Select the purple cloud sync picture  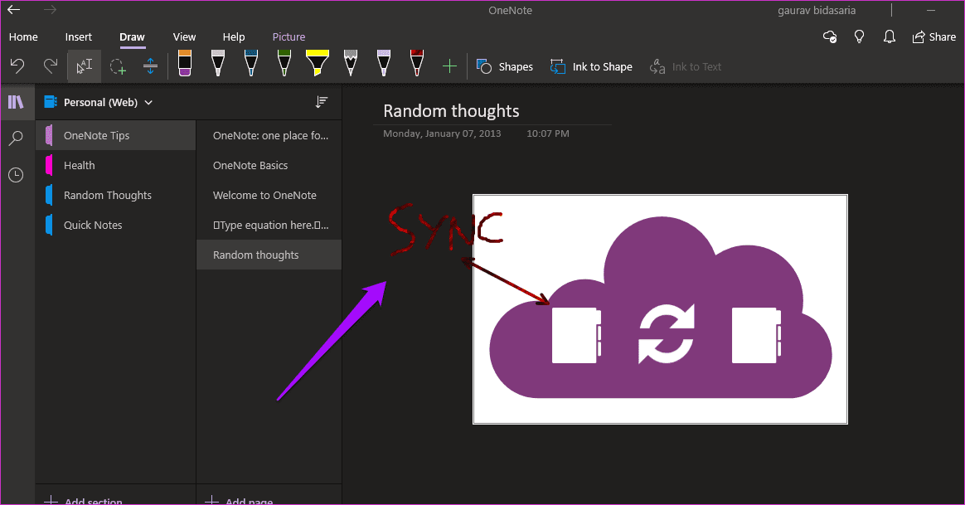pyautogui.click(x=661, y=309)
